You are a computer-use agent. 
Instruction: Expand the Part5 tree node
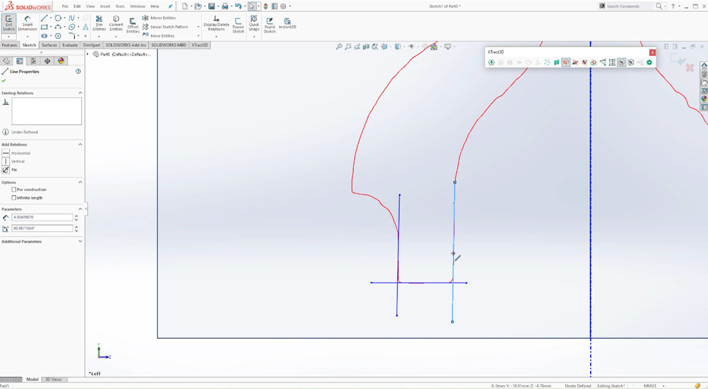(x=88, y=54)
